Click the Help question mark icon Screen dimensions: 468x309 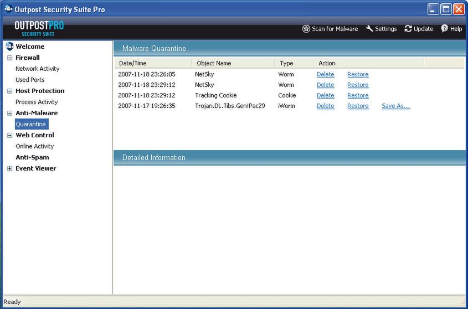tap(444, 29)
